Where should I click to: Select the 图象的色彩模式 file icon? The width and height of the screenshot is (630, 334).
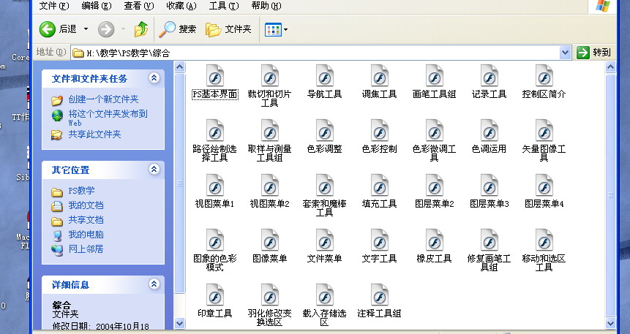point(215,241)
